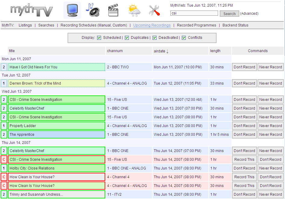
Task: Open Celebrity MasterChef on Wed Jun 13
Action: point(56,108)
